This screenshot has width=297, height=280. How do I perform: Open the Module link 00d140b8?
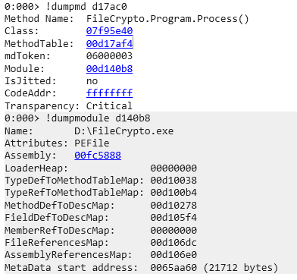point(109,69)
